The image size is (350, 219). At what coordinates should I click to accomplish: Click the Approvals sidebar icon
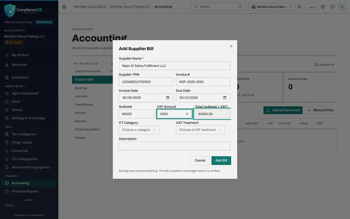[7, 65]
